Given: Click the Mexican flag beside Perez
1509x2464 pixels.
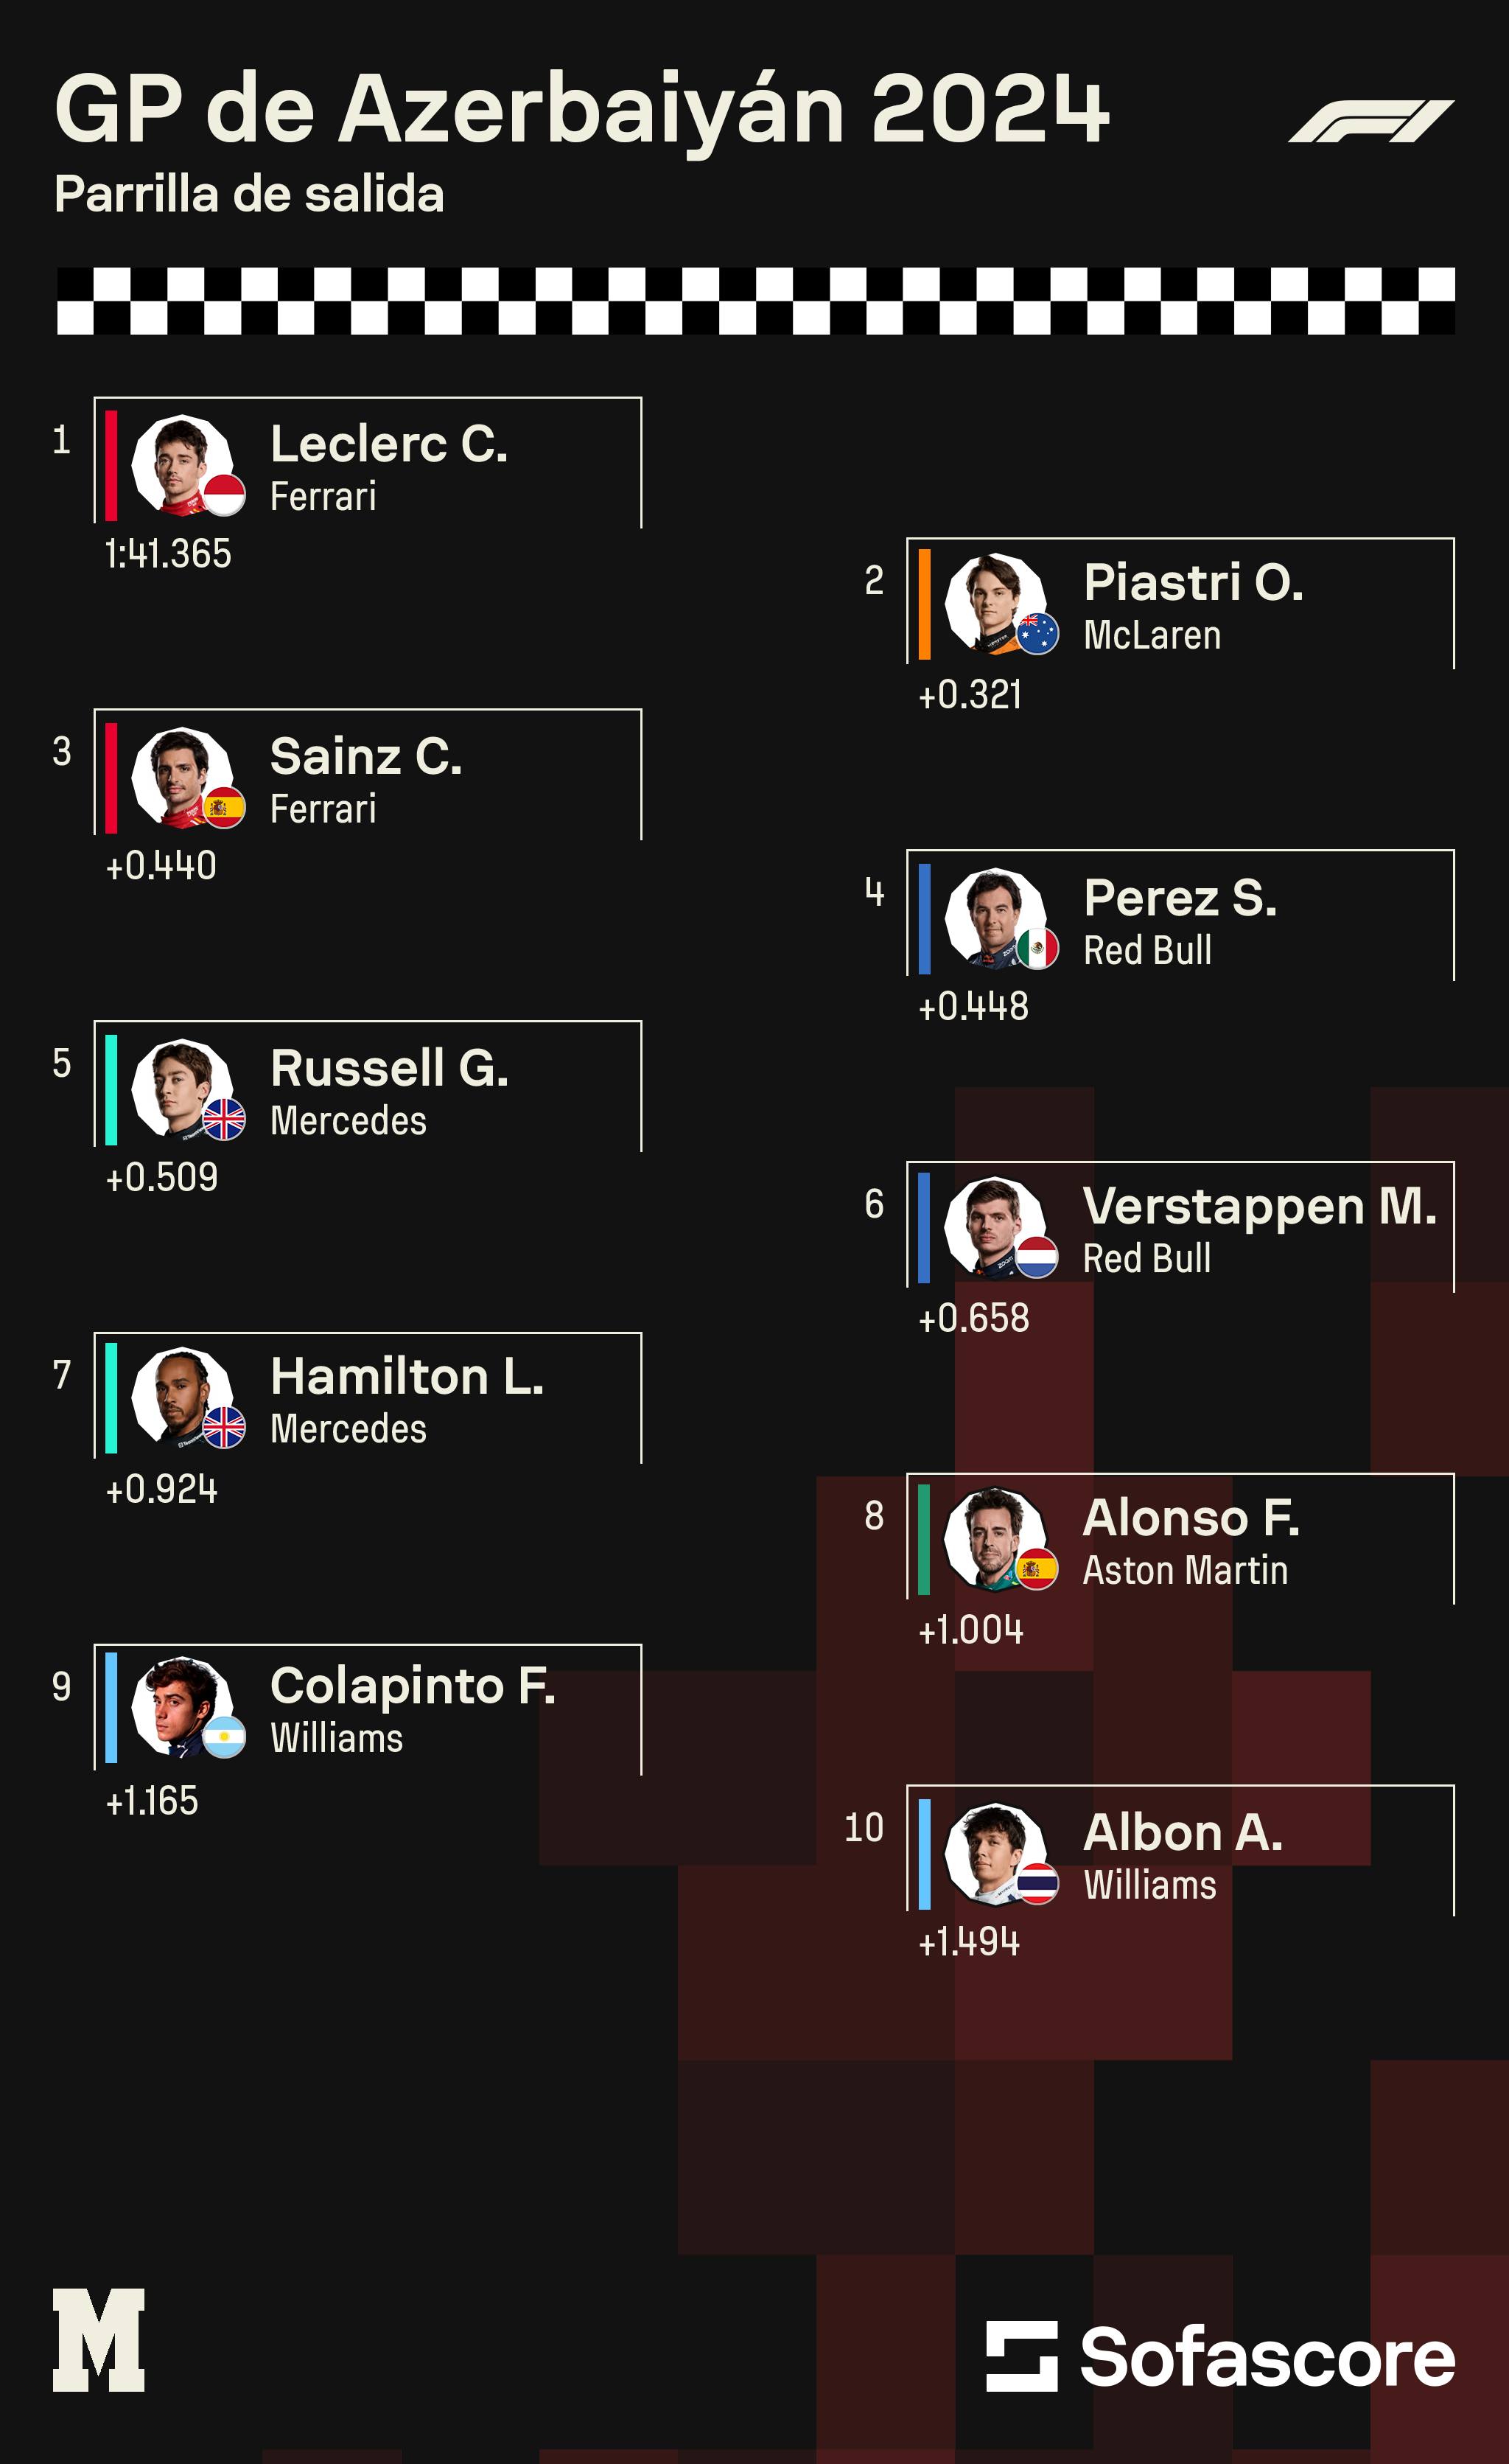Looking at the screenshot, I should click(1037, 948).
